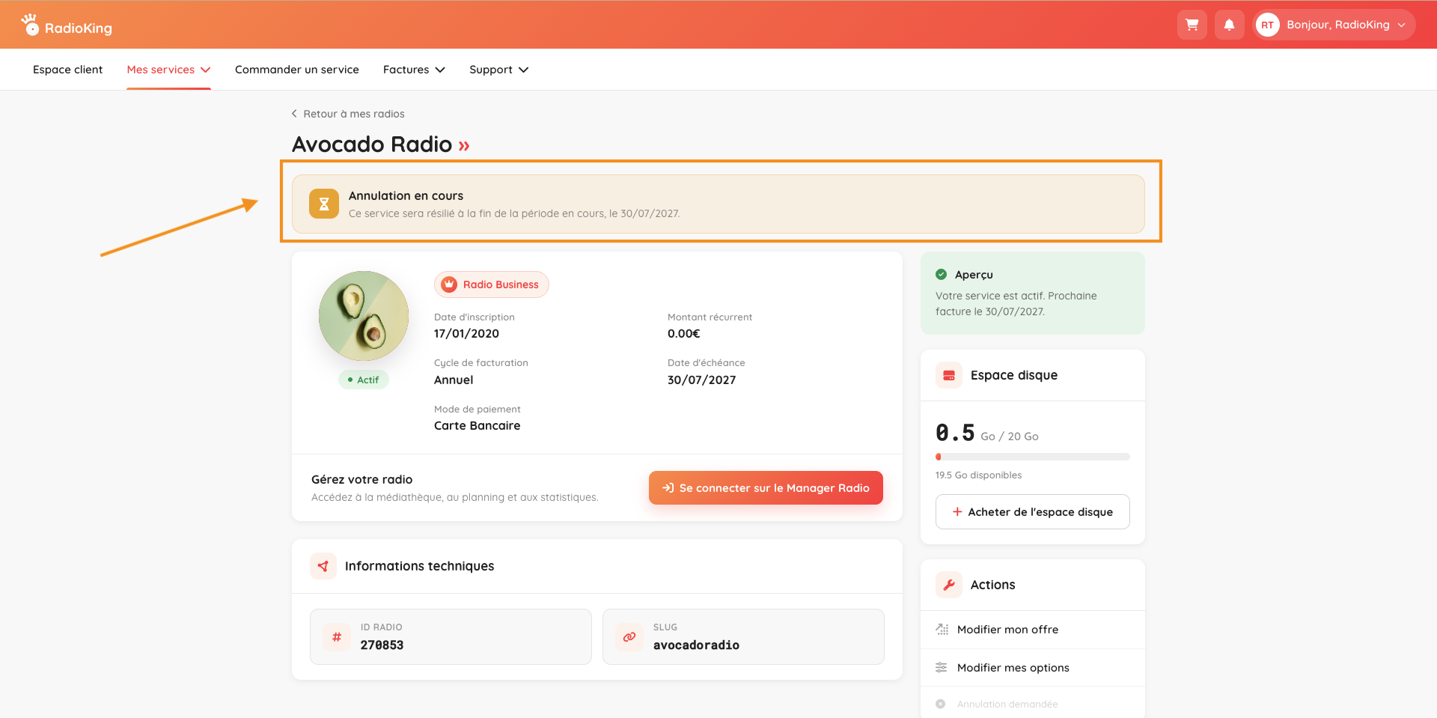Click the Actions wrench icon
Viewport: 1437px width, 718px height.
coord(949,585)
